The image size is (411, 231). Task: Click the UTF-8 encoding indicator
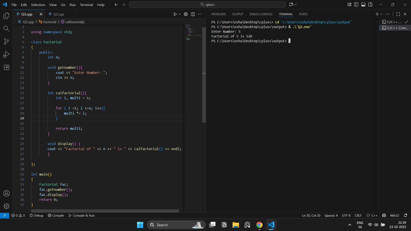tap(346, 216)
